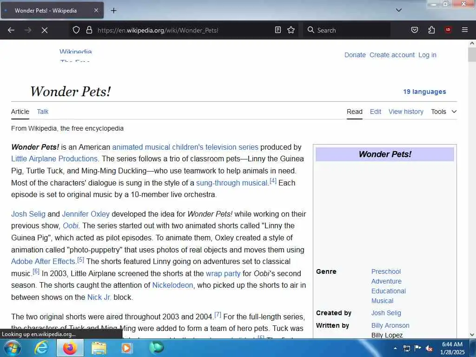Expand the Tools dropdown
This screenshot has width=476, height=357.
coord(444,112)
